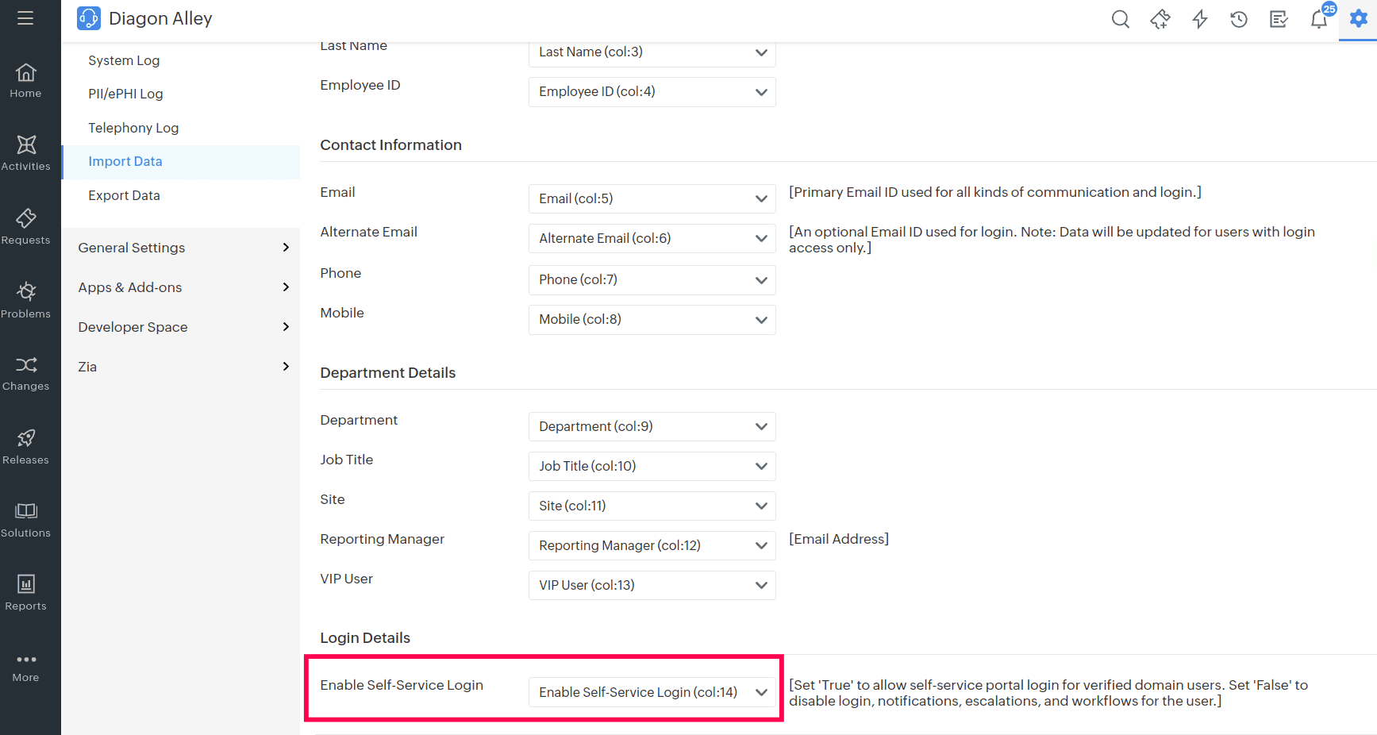The width and height of the screenshot is (1377, 735).
Task: Check notifications with the bell icon
Action: click(x=1317, y=19)
